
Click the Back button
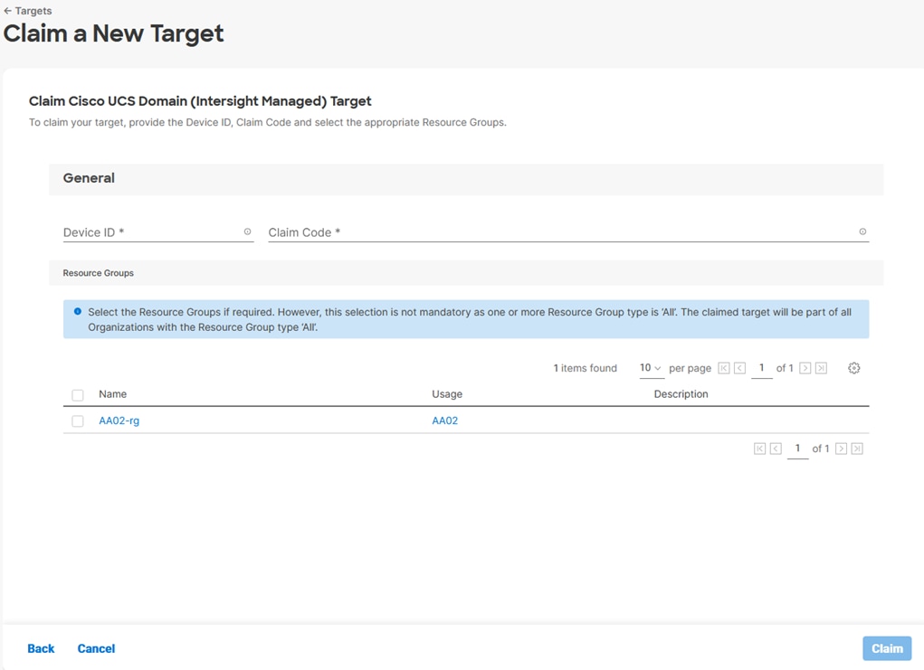[x=41, y=648]
